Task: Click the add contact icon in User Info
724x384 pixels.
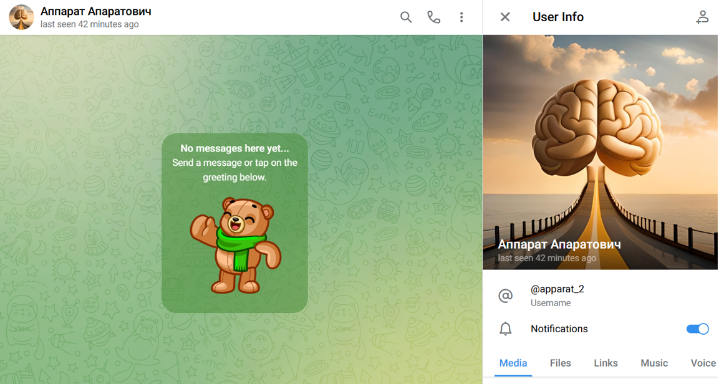Action: tap(702, 17)
